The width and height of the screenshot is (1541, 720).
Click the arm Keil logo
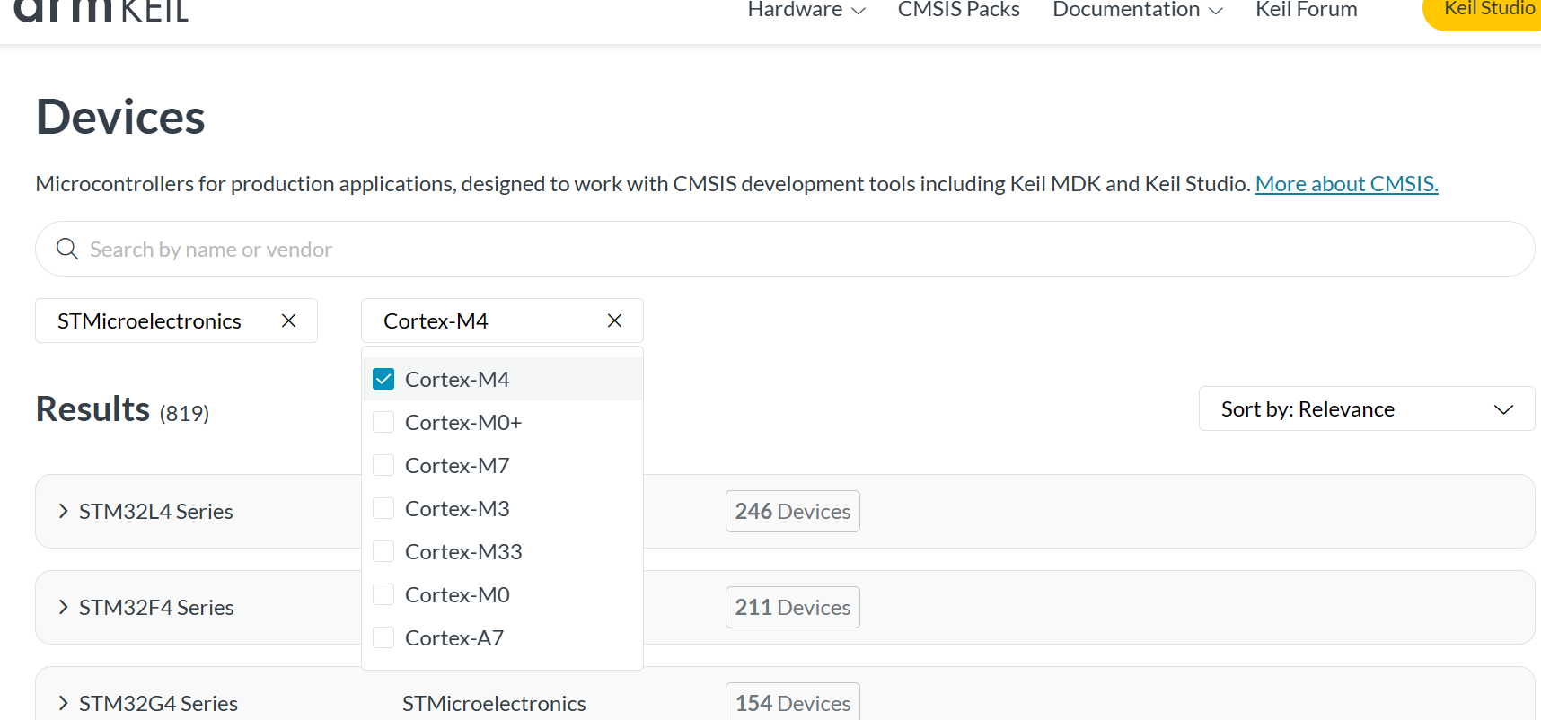coord(101,9)
